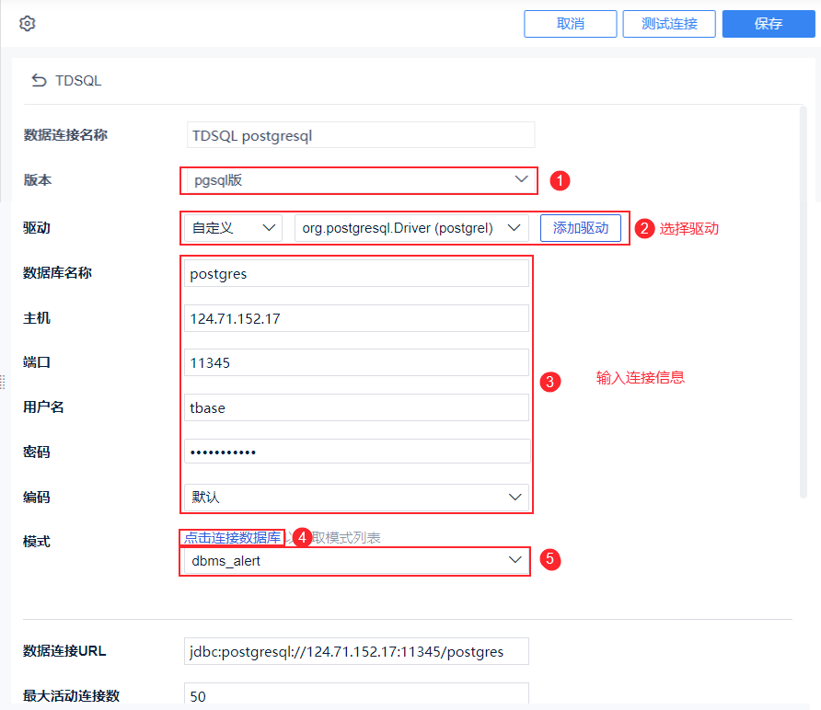This screenshot has width=821, height=710.
Task: Click the 数据库名称 postgres field
Action: pyautogui.click(x=356, y=273)
